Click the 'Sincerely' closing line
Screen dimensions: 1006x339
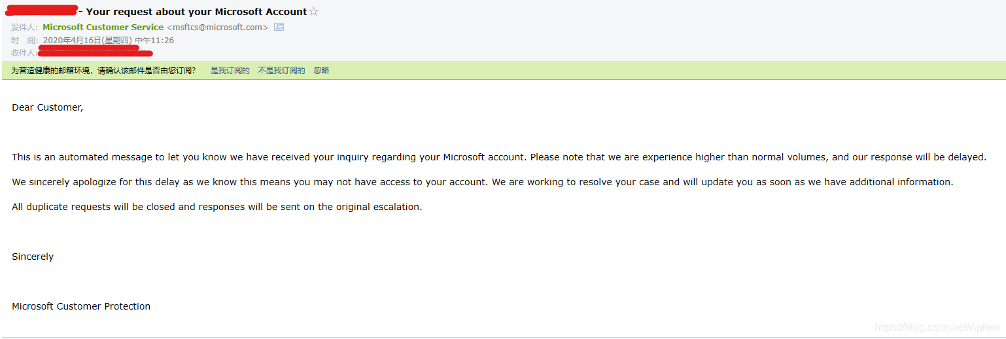click(x=33, y=257)
